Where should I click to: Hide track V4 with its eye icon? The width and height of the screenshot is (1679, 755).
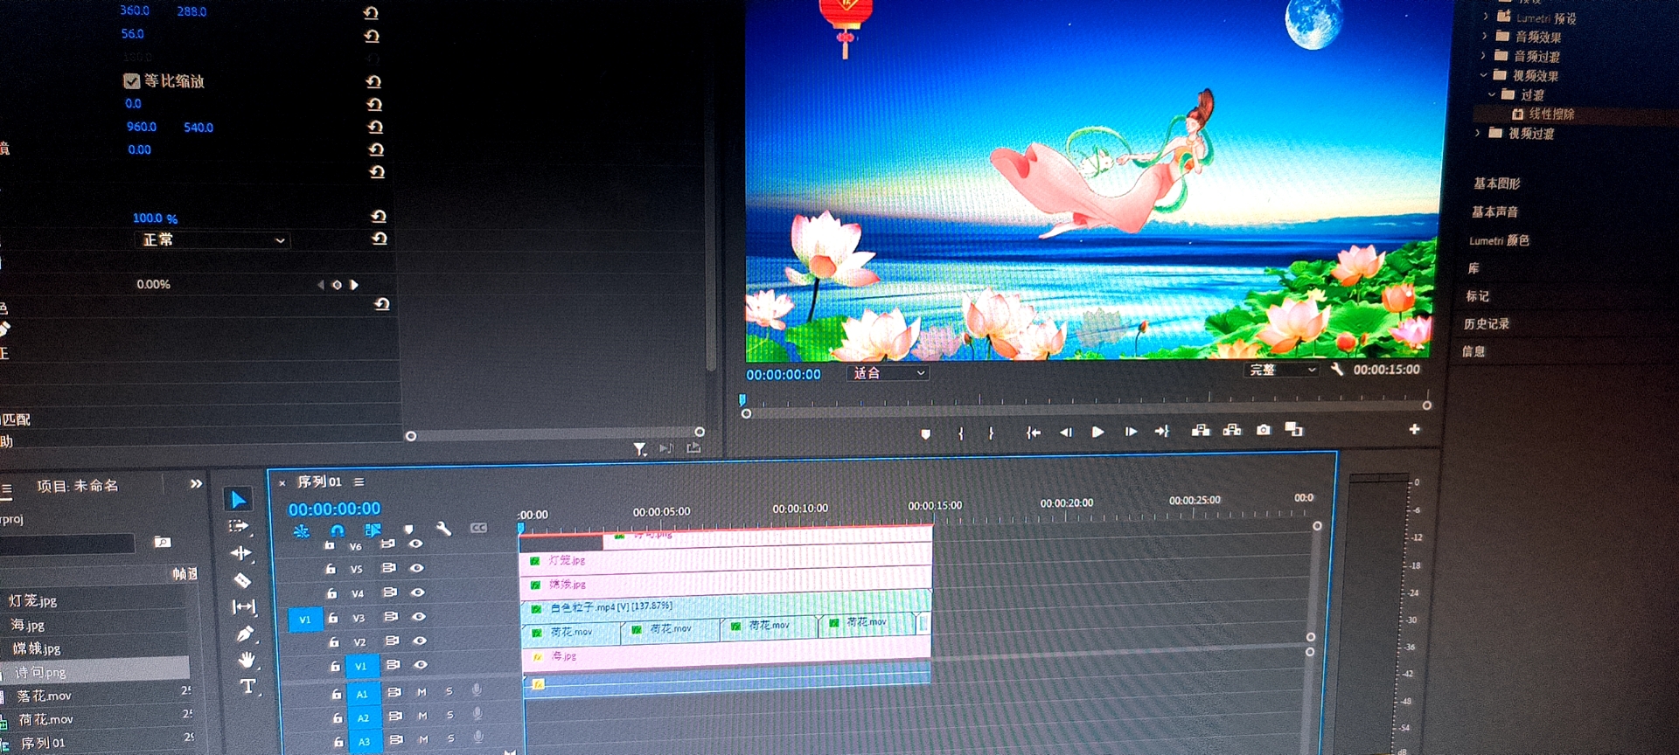(418, 592)
